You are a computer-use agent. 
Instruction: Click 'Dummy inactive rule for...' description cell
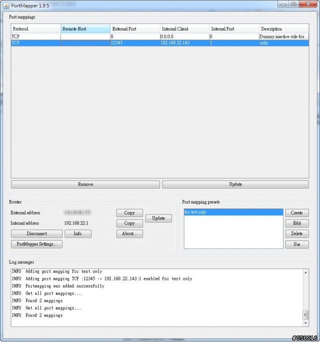point(284,36)
